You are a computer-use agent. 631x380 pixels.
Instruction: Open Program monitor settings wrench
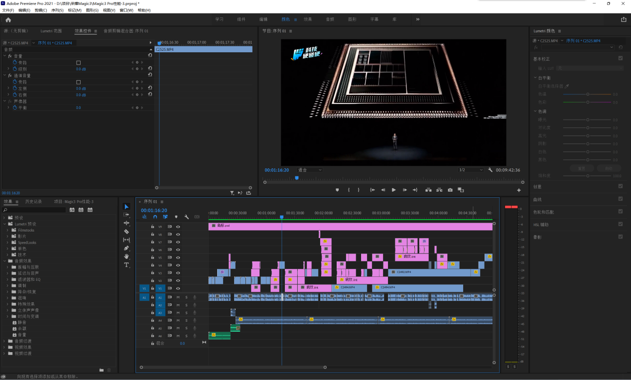coord(491,170)
